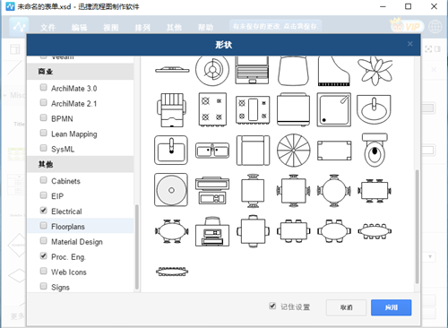Select the square with circle shape

171,190
